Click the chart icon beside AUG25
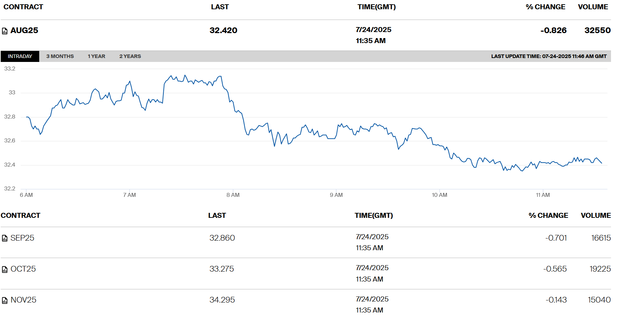Image resolution: width=631 pixels, height=315 pixels. point(5,31)
